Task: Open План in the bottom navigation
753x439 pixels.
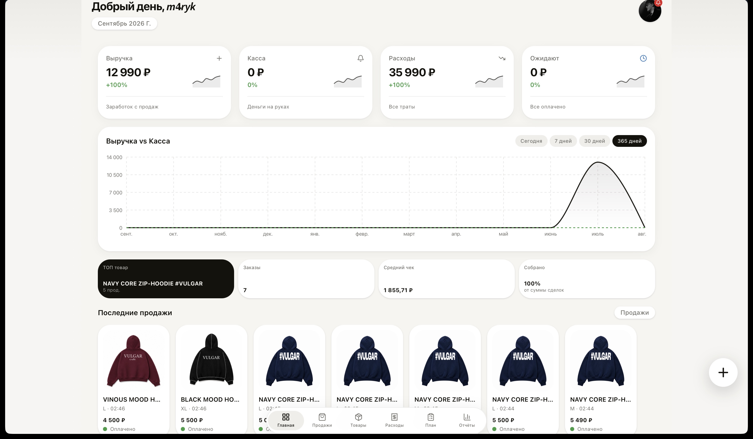Action: click(430, 420)
